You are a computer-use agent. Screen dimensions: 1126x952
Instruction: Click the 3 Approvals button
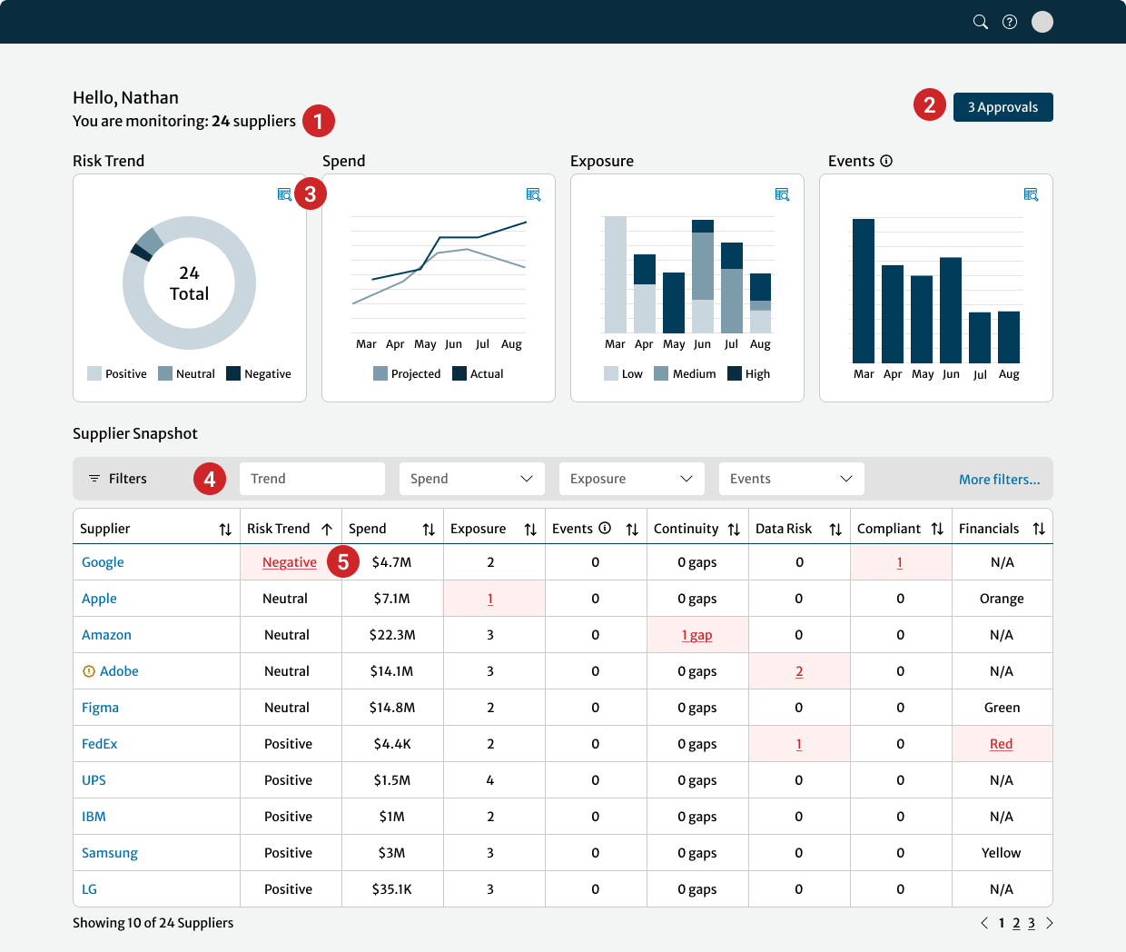click(1003, 106)
